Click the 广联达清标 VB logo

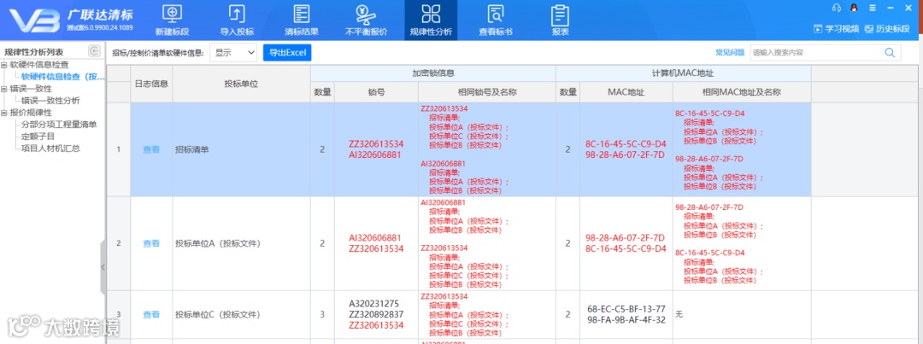click(x=34, y=20)
